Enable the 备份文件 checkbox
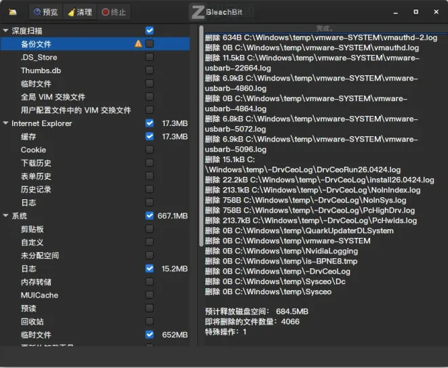 tap(149, 44)
